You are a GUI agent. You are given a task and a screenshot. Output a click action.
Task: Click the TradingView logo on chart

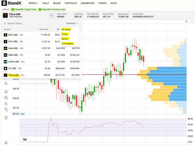[x=25, y=140]
